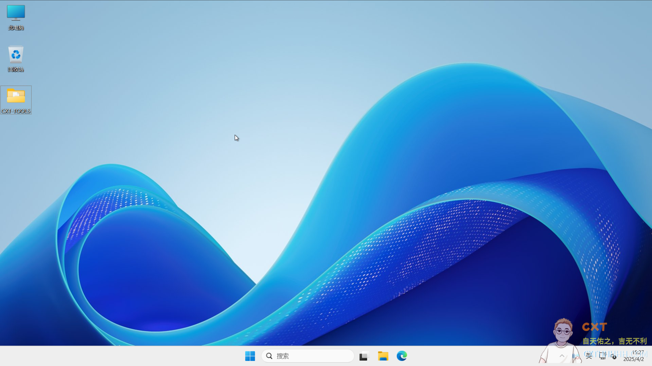
Task: Select the 回收站 Recycle Bin icon
Action: [16, 59]
